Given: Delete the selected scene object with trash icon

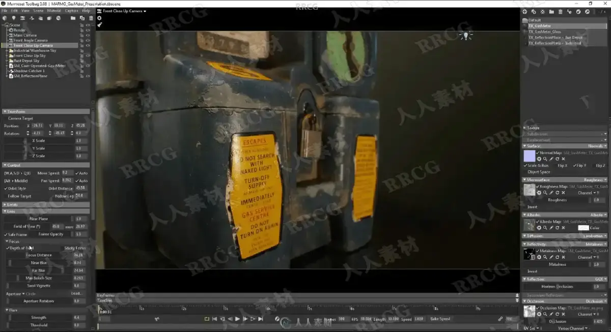Looking at the screenshot, I should point(91,18).
